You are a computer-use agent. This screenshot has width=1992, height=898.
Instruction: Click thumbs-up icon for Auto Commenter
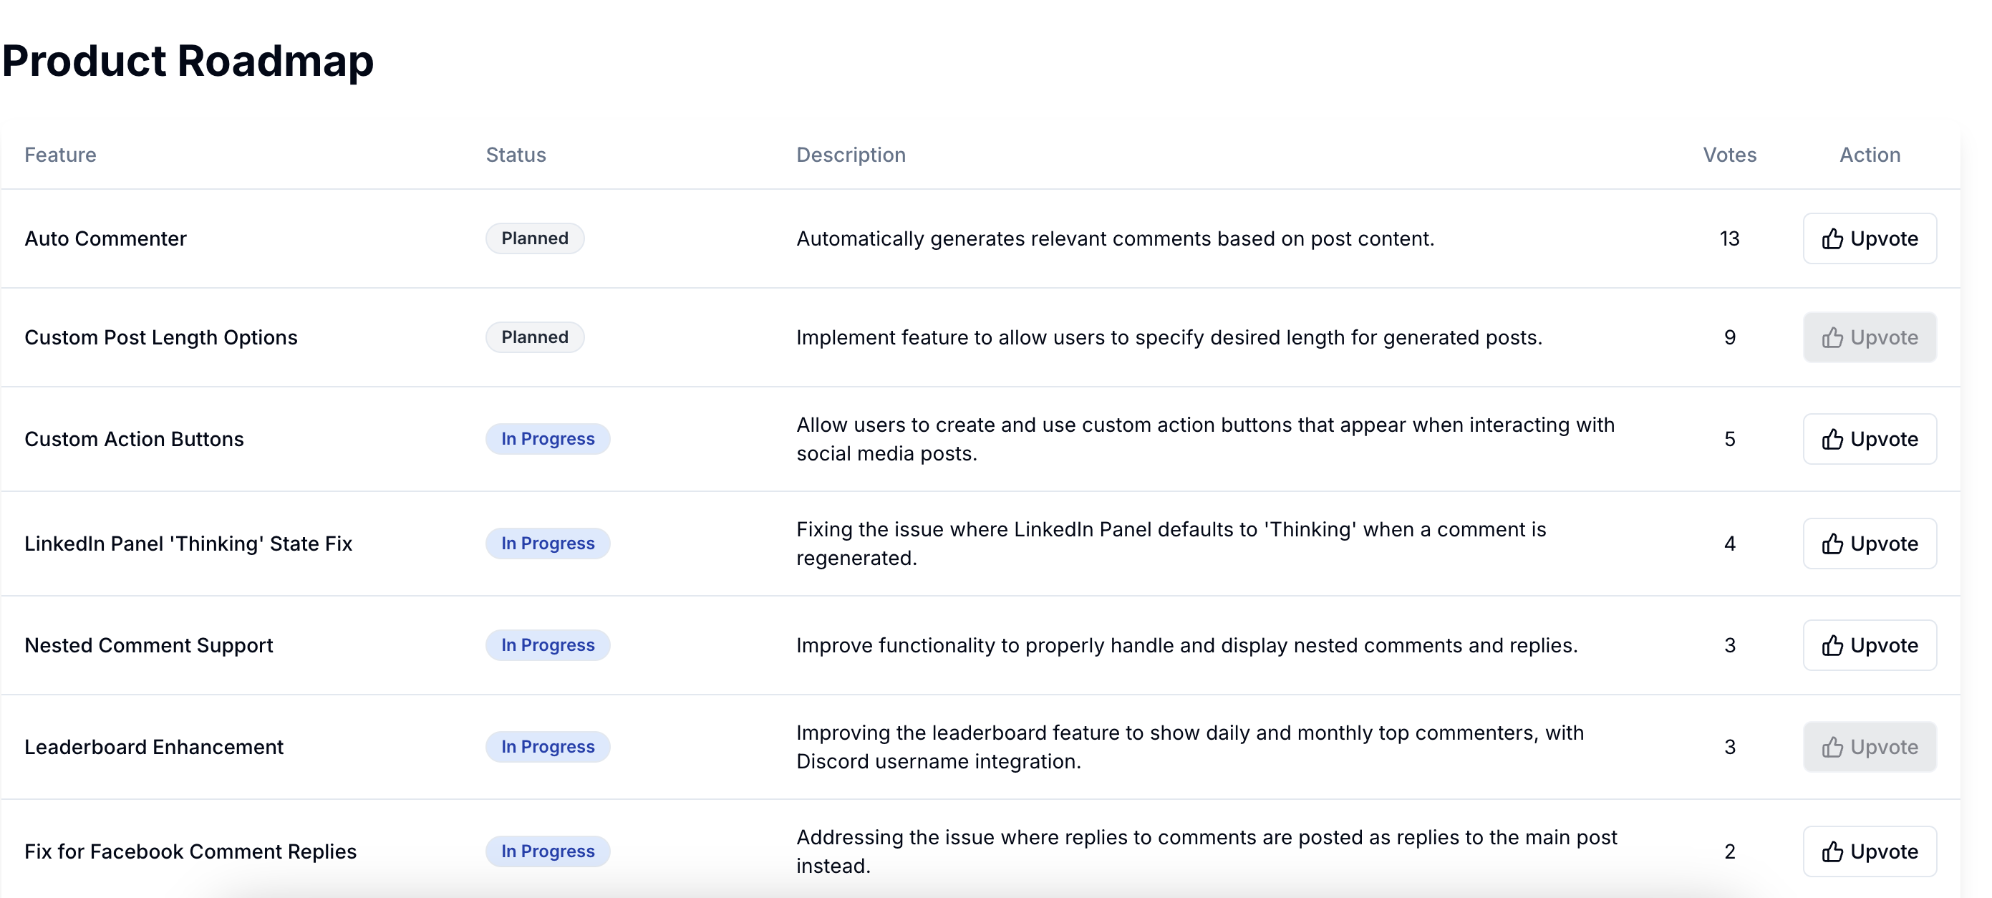tap(1831, 238)
